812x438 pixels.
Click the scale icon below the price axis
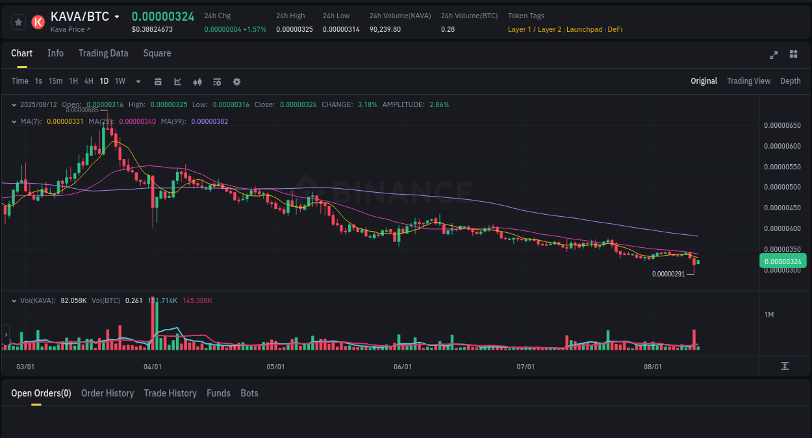pos(784,366)
